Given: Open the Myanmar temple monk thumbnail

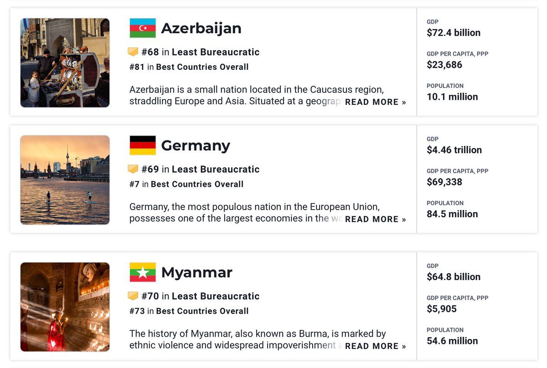Looking at the screenshot, I should (65, 307).
